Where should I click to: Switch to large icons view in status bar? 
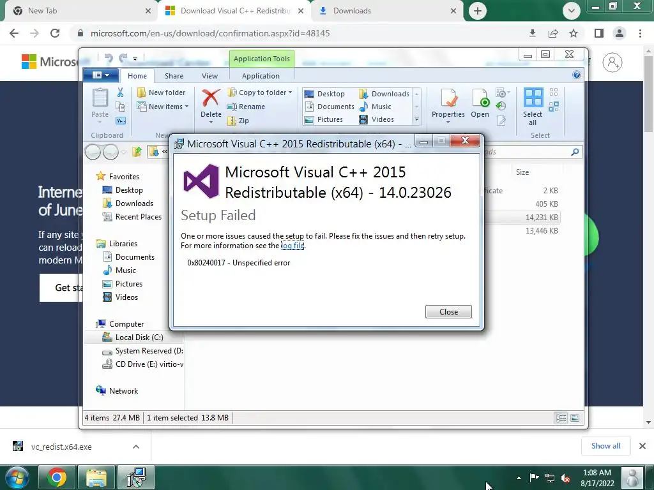coord(575,418)
